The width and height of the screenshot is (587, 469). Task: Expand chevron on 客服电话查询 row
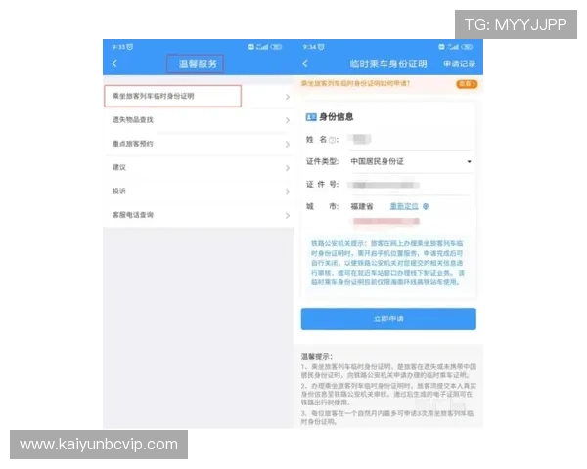click(287, 216)
